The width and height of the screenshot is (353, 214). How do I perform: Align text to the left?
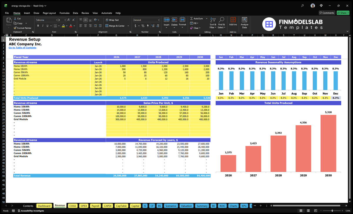81,26
